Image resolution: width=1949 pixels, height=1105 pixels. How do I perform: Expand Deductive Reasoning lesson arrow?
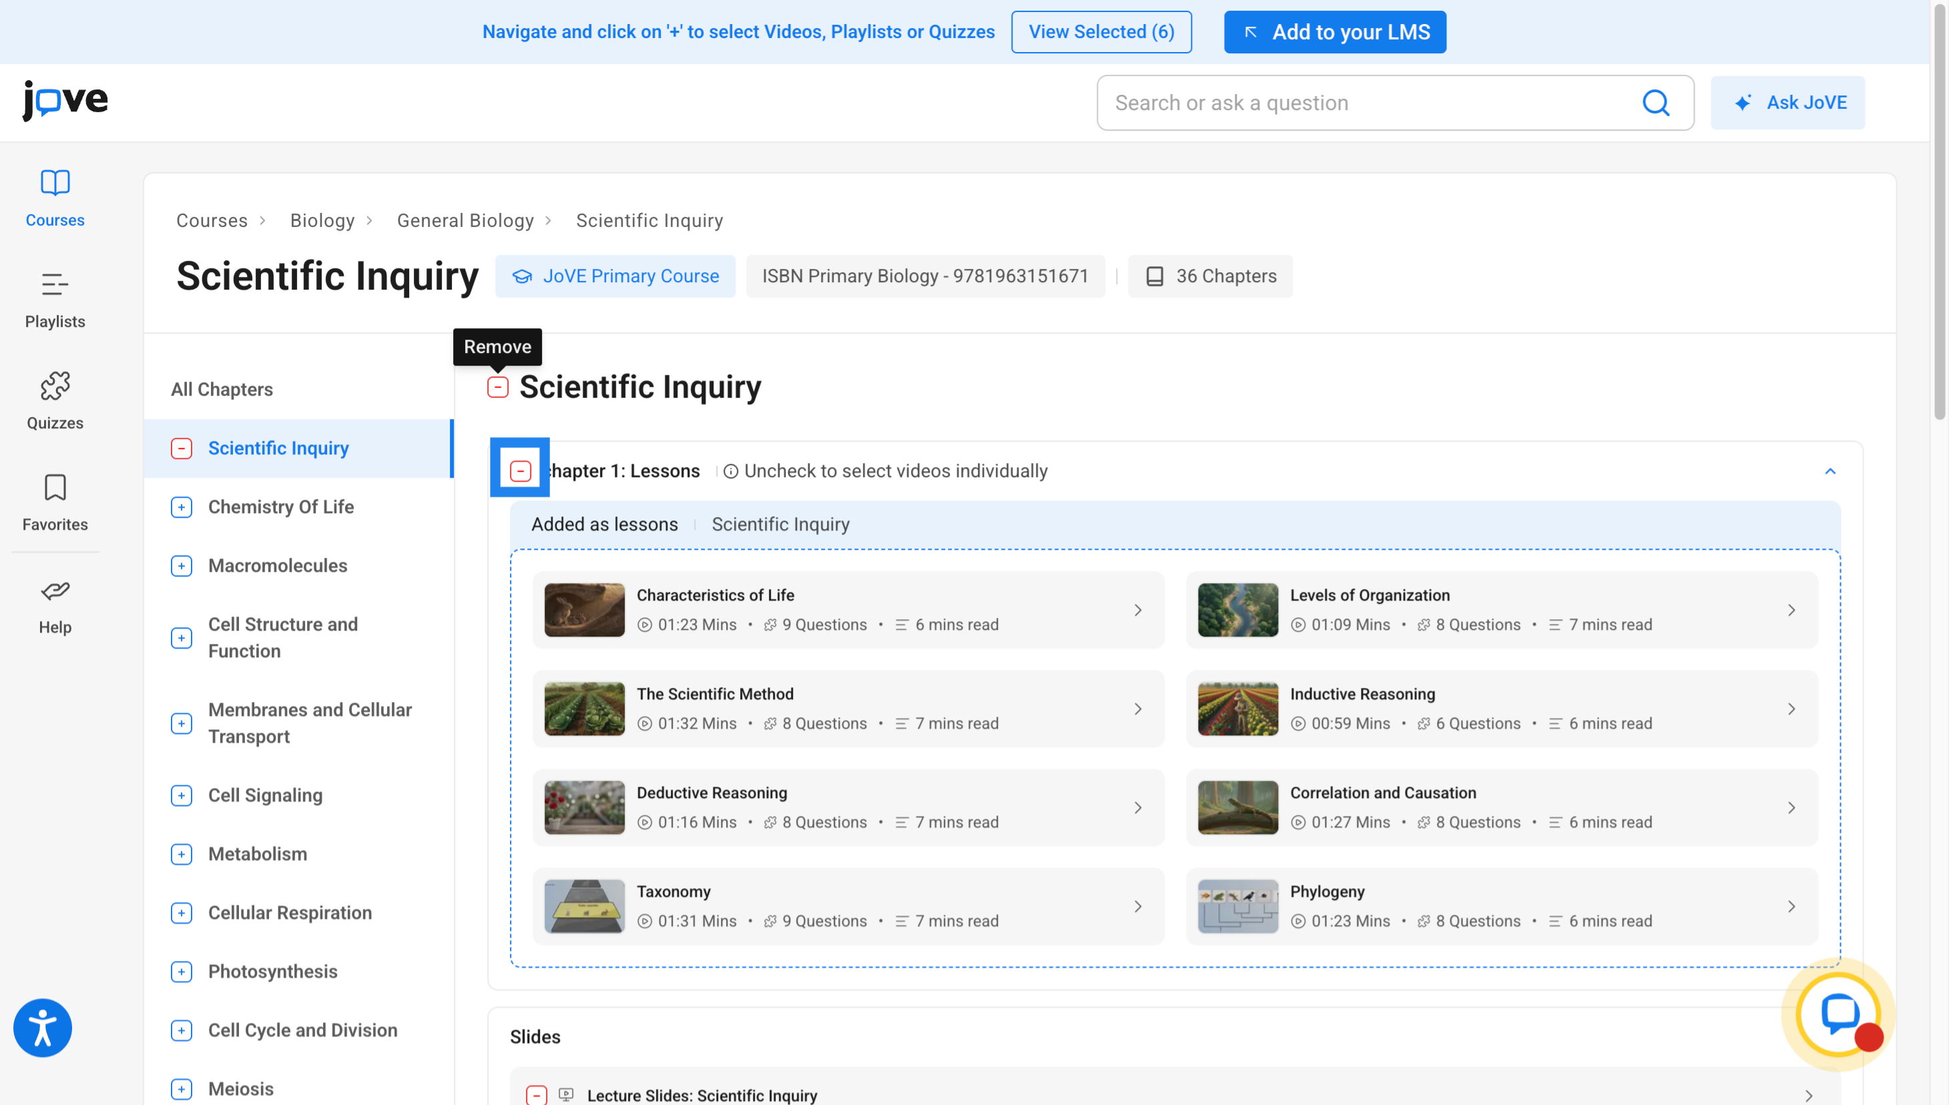[1137, 807]
